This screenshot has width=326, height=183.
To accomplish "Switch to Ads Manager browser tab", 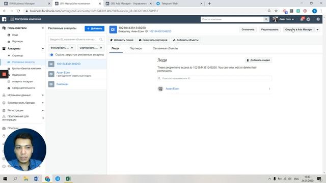I will [129, 4].
